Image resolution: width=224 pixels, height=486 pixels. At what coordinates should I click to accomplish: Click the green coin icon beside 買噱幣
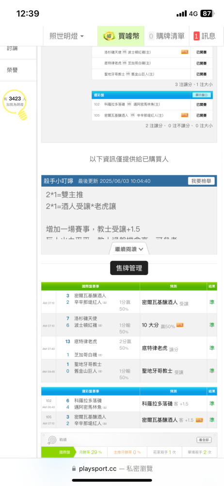pyautogui.click(x=109, y=36)
